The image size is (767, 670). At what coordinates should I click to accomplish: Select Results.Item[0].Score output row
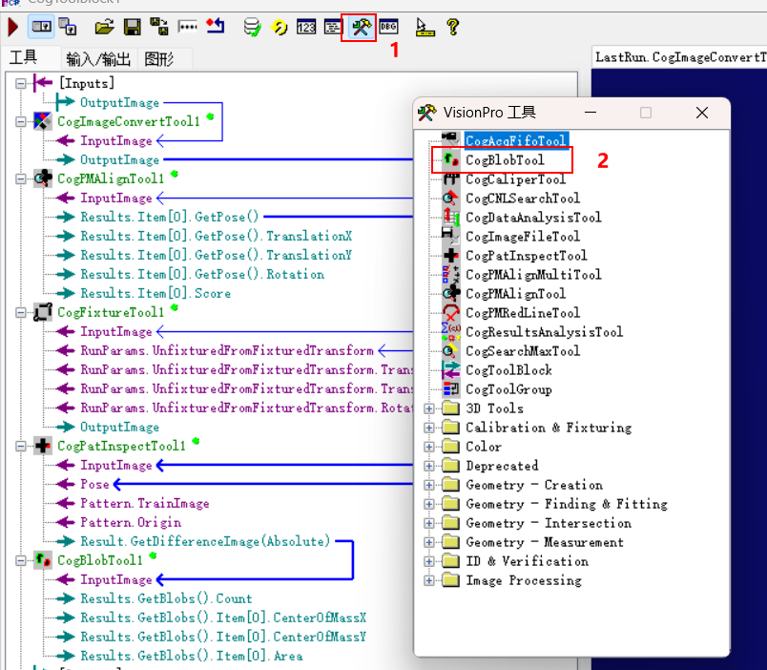point(155,293)
